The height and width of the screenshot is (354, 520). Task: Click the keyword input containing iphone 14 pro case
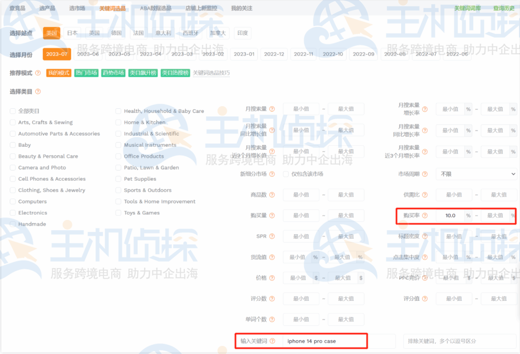(324, 341)
